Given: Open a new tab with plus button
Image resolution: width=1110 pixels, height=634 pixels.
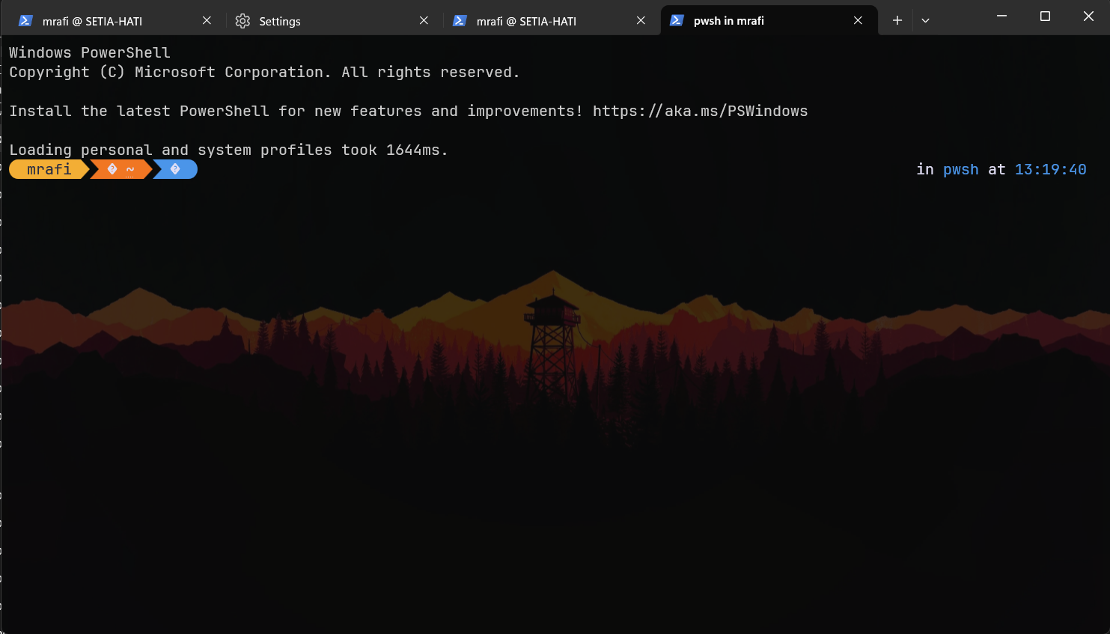Looking at the screenshot, I should click(897, 21).
